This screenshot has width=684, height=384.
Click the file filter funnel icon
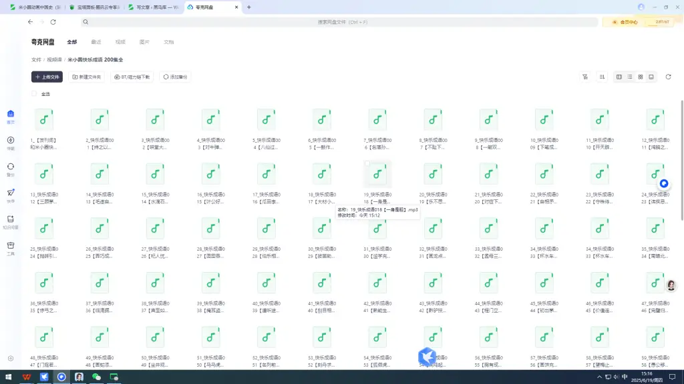(585, 77)
